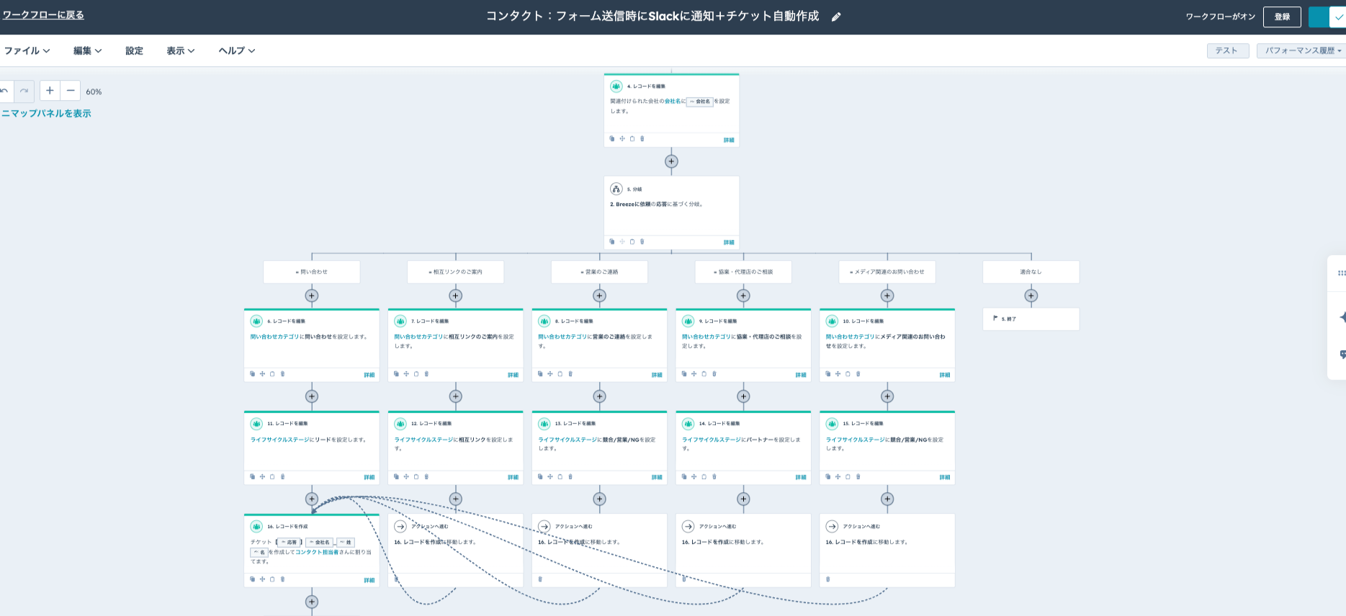Zoom out with the minus button
This screenshot has width=1346, height=616.
[70, 91]
